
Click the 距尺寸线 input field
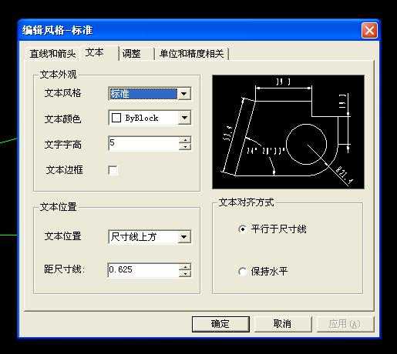click(143, 270)
